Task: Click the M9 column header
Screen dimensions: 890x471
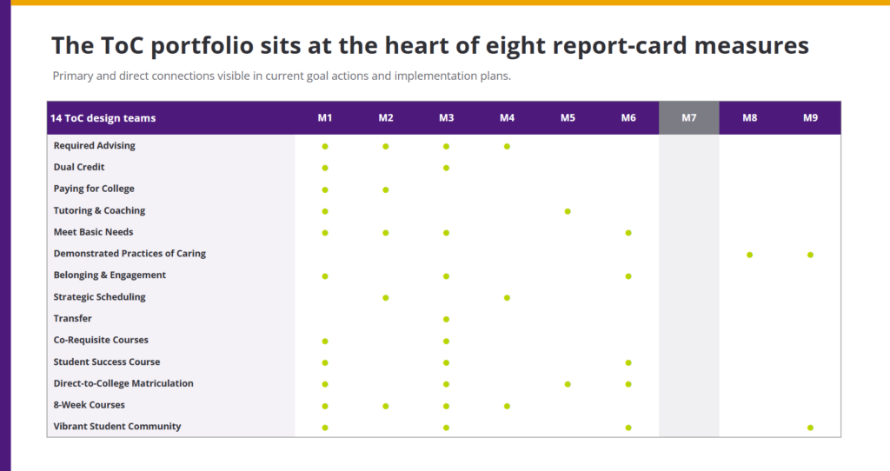Action: (x=810, y=118)
